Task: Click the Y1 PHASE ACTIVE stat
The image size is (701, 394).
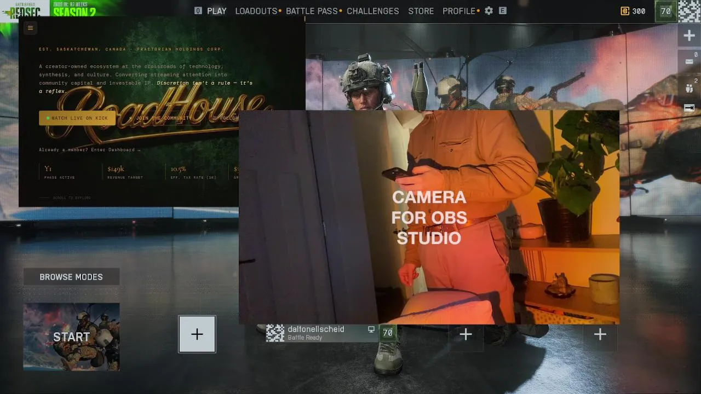Action: point(60,172)
